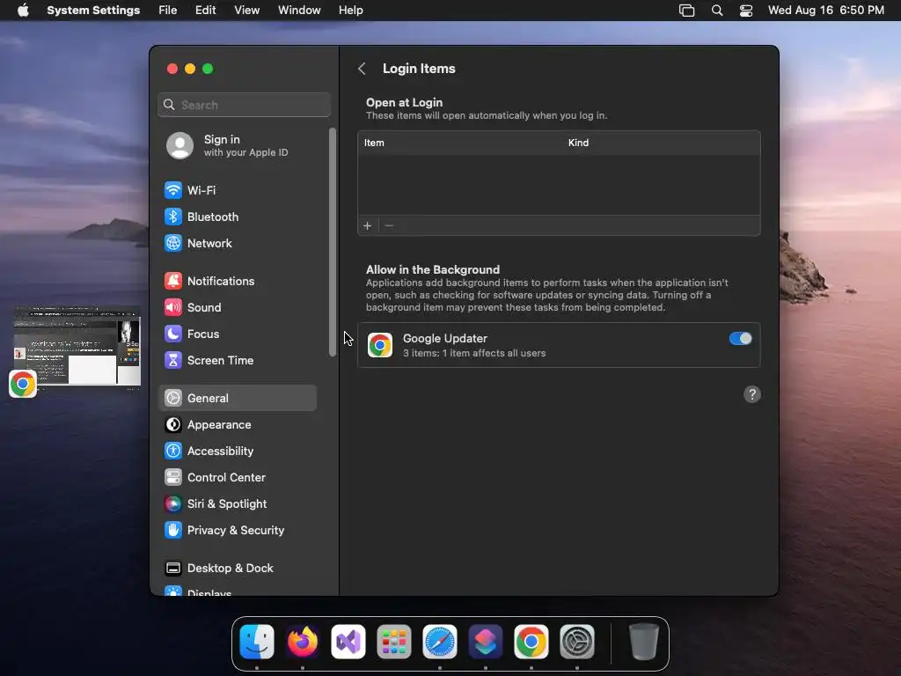Open the Apple menu
The image size is (901, 676).
[x=23, y=11]
